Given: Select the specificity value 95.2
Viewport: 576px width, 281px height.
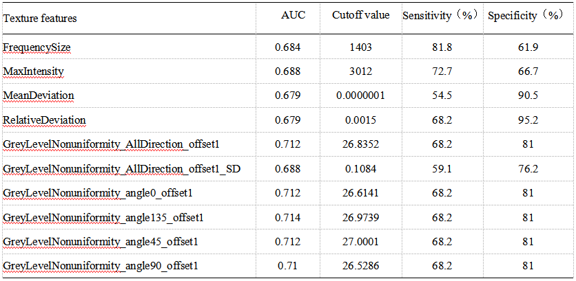Looking at the screenshot, I should [528, 120].
